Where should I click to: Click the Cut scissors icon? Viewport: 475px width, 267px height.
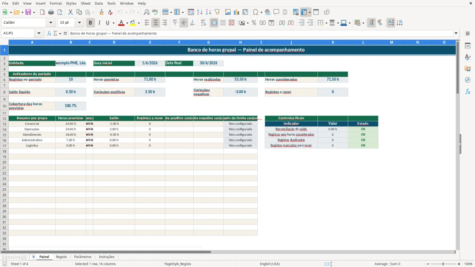tap(70, 12)
